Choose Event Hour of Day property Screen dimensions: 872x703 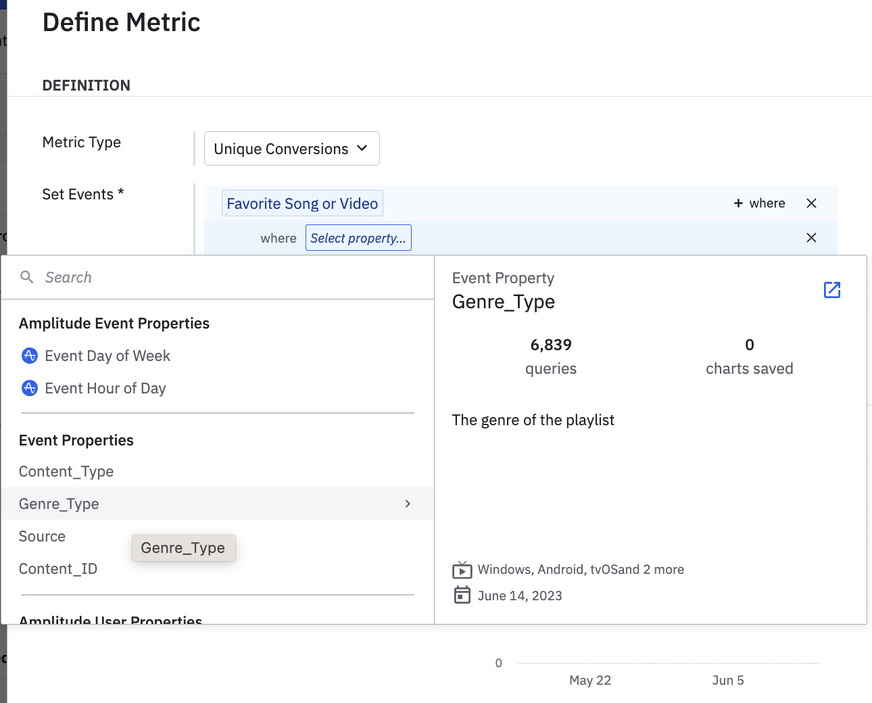pyautogui.click(x=105, y=388)
